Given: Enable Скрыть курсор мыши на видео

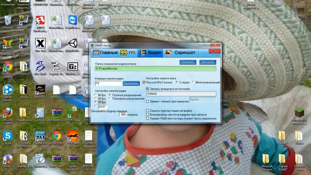Looking at the screenshot, I should 147,110.
